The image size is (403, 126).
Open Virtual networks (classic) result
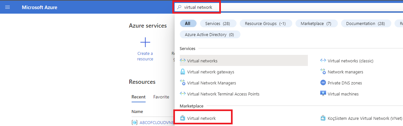pyautogui.click(x=351, y=61)
